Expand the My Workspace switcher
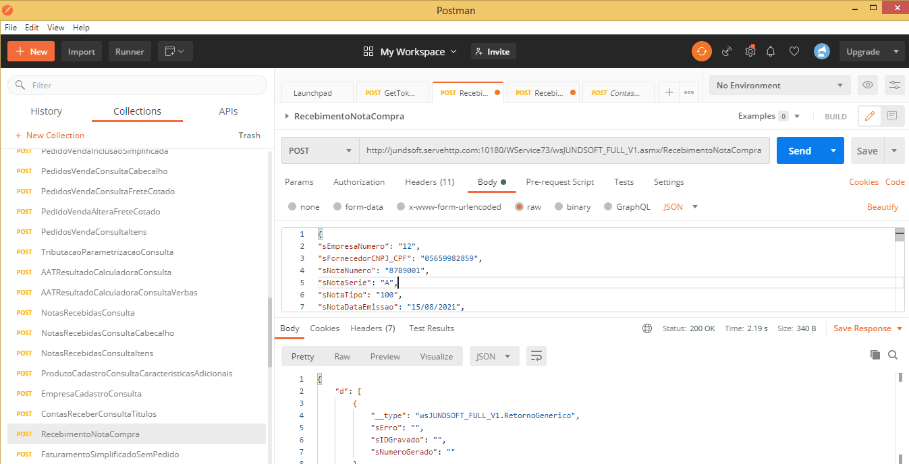The height and width of the screenshot is (464, 909). point(410,52)
